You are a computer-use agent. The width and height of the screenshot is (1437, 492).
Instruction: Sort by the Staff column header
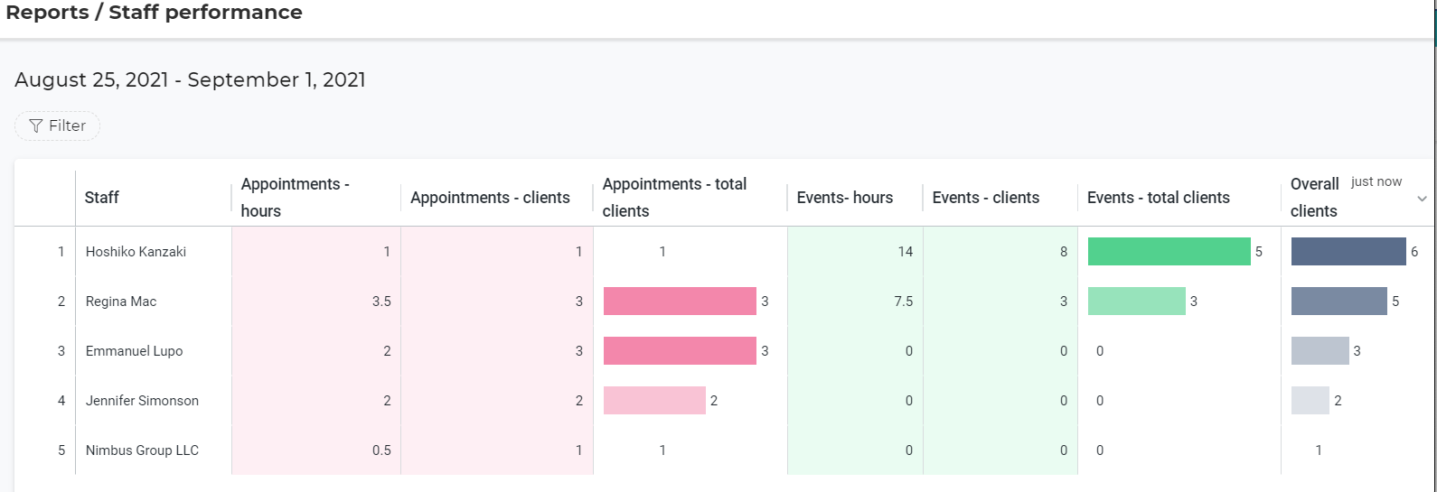102,198
